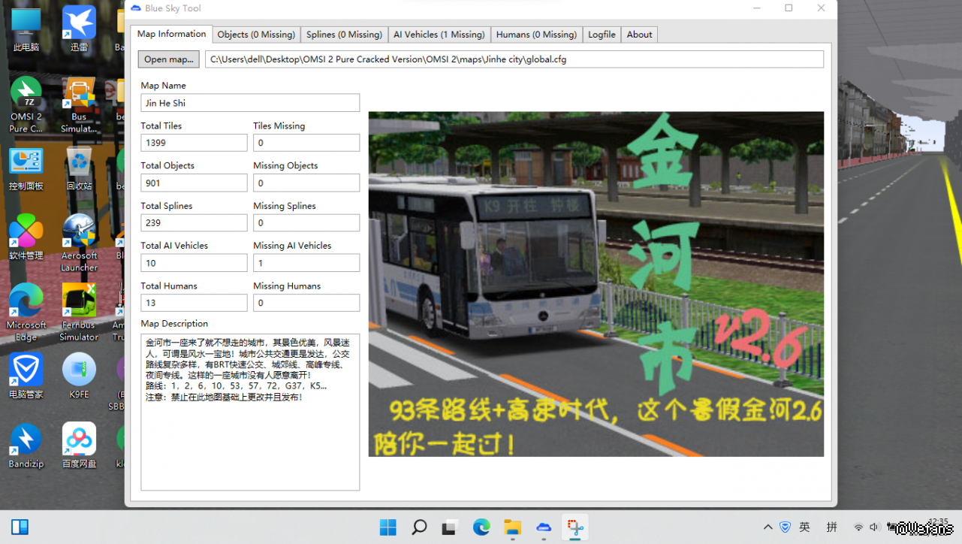Open the Bandizip desktop icon
This screenshot has height=544, width=962.
[26, 440]
